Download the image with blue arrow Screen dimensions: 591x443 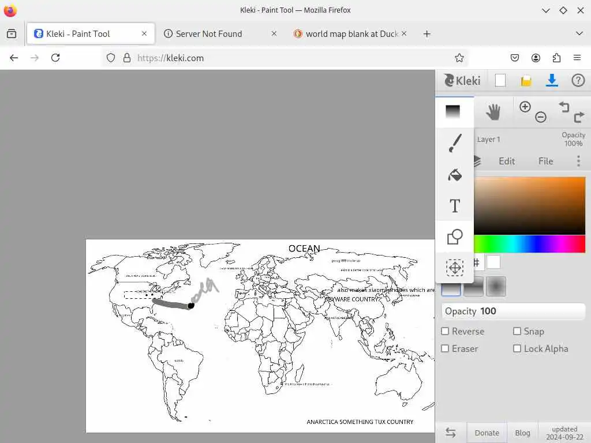pos(552,80)
